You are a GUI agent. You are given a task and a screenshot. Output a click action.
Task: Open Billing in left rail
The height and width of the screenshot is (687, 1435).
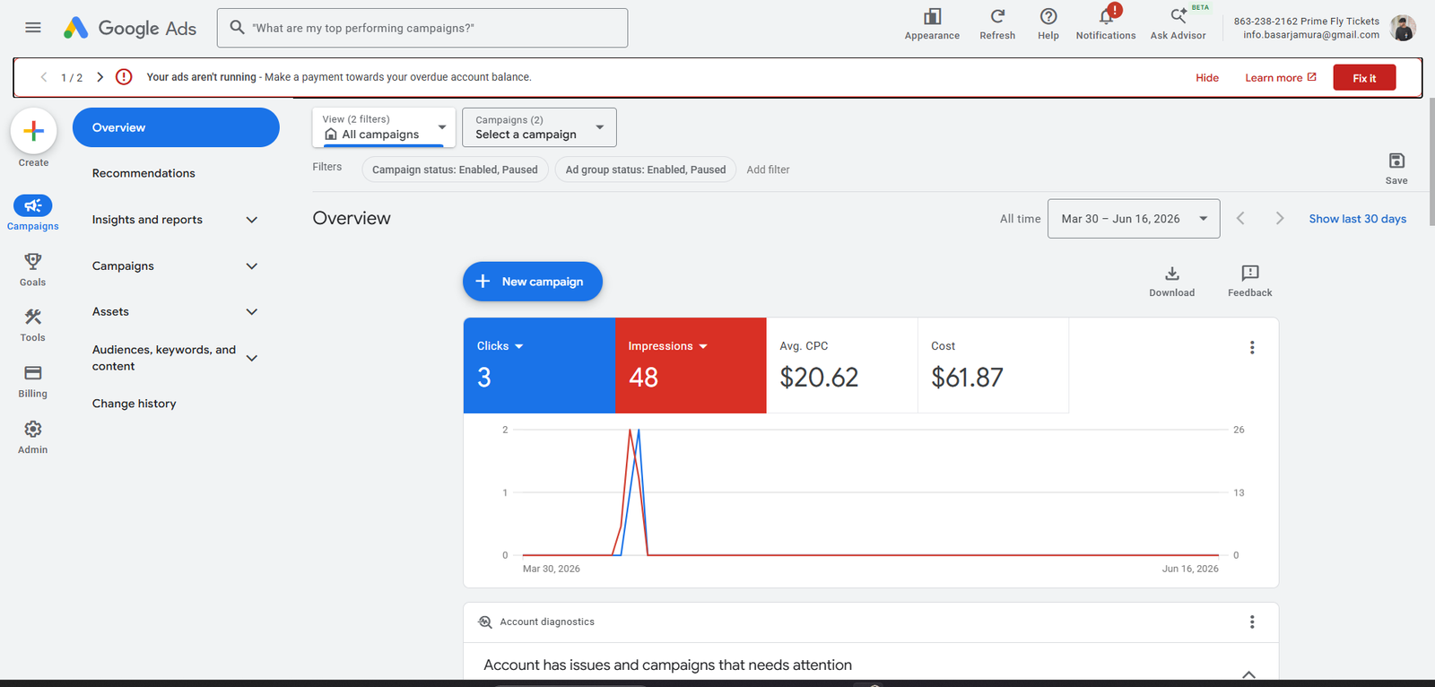tap(33, 380)
